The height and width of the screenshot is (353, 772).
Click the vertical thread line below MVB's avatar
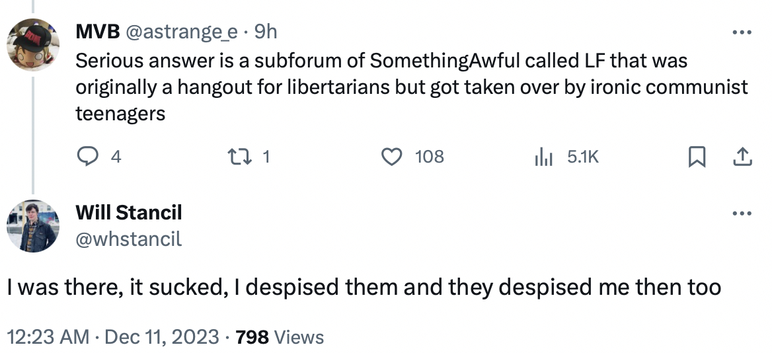click(33, 132)
